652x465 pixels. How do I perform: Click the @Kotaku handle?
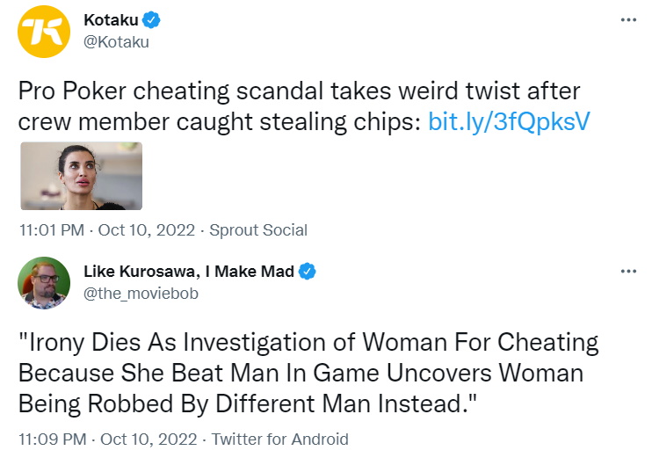[x=116, y=41]
